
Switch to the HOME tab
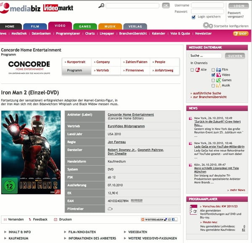point(10,26)
